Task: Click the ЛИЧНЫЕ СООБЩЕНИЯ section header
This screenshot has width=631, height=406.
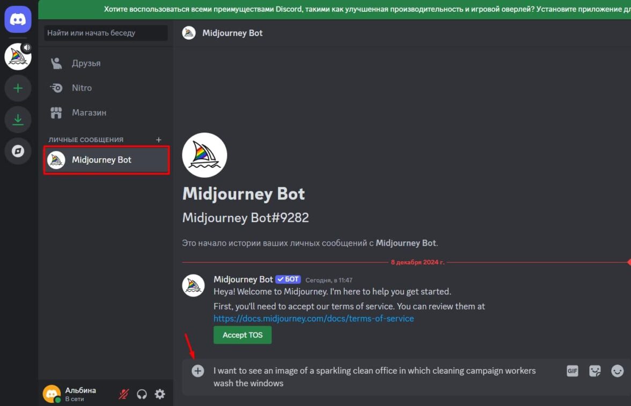Action: 86,139
